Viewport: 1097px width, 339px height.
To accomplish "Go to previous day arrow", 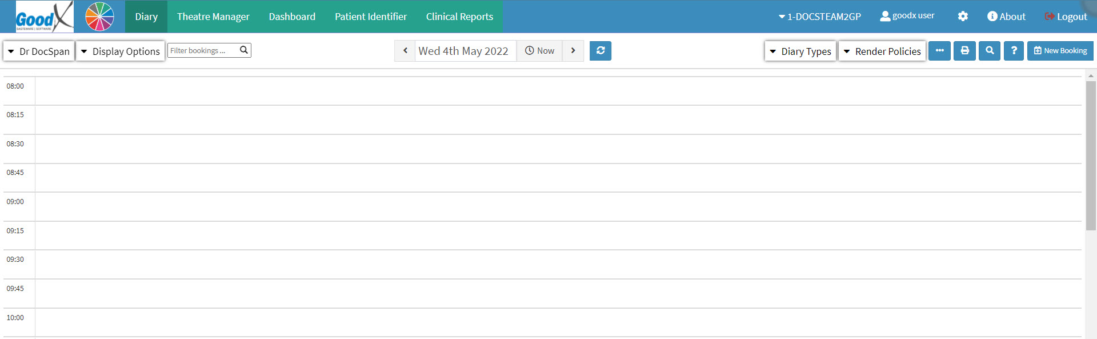I will point(405,51).
